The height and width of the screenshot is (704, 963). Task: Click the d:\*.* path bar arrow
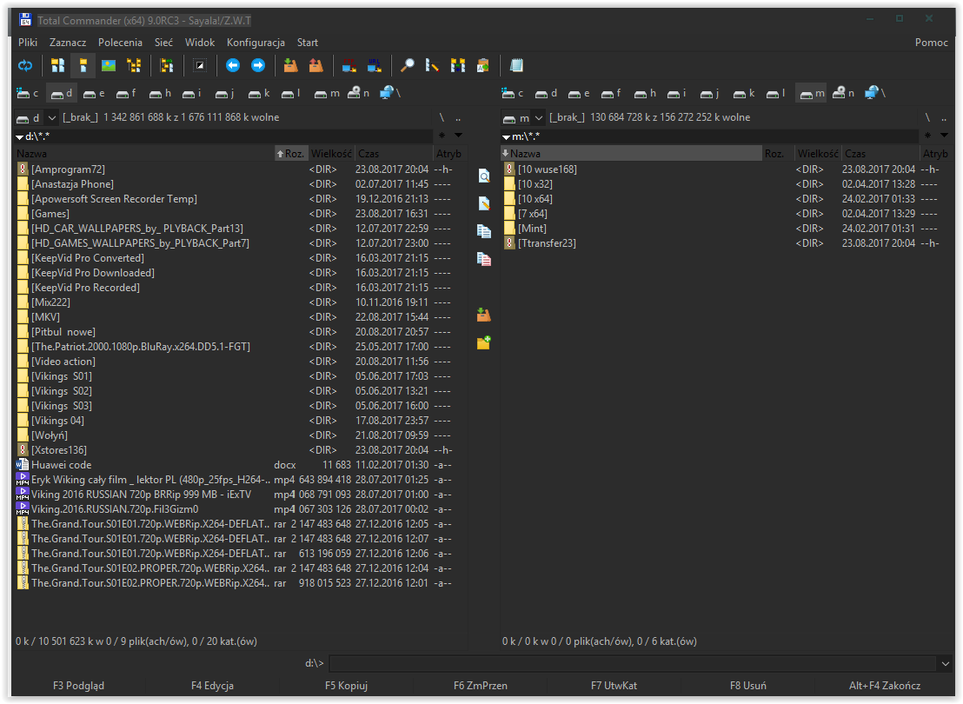click(x=20, y=136)
